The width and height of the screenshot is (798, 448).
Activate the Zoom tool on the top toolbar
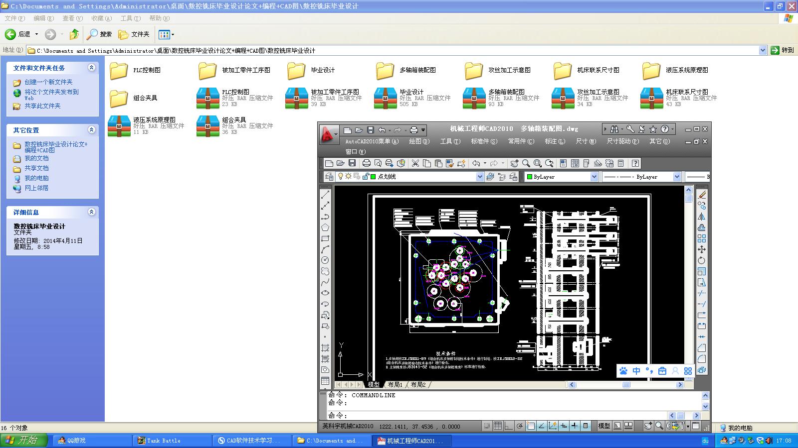pos(526,163)
